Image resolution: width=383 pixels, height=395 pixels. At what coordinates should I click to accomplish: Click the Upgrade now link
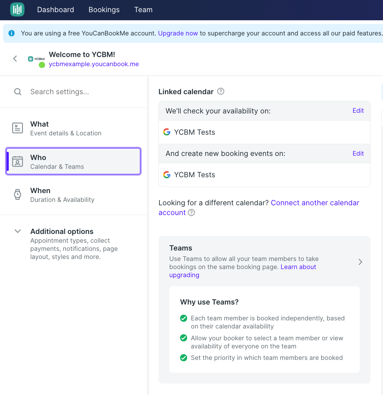(178, 33)
